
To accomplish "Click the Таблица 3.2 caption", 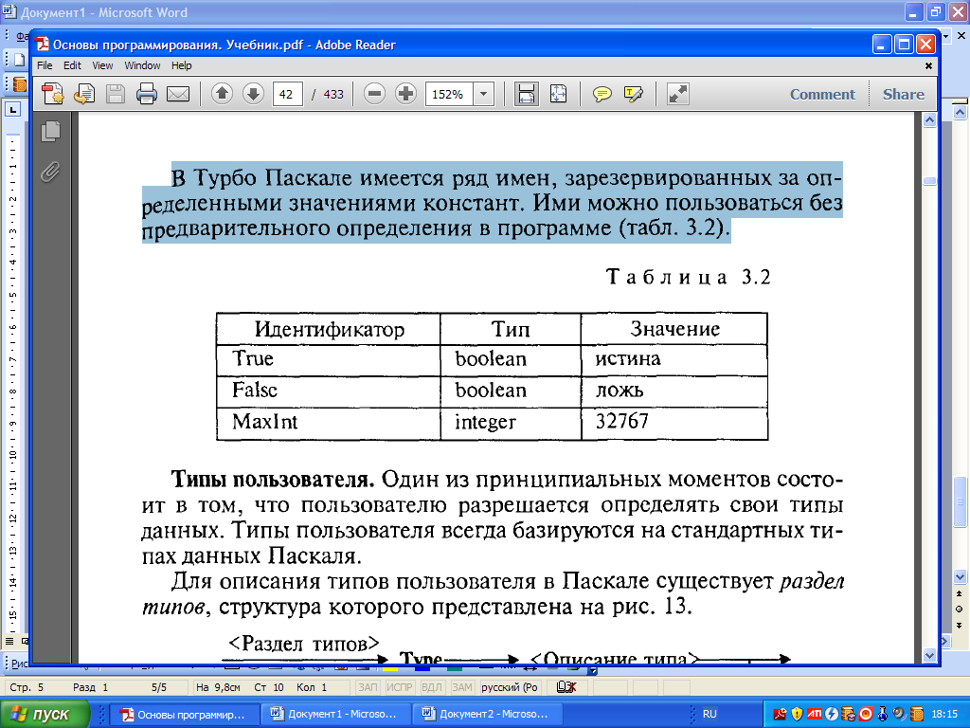I will click(x=689, y=277).
